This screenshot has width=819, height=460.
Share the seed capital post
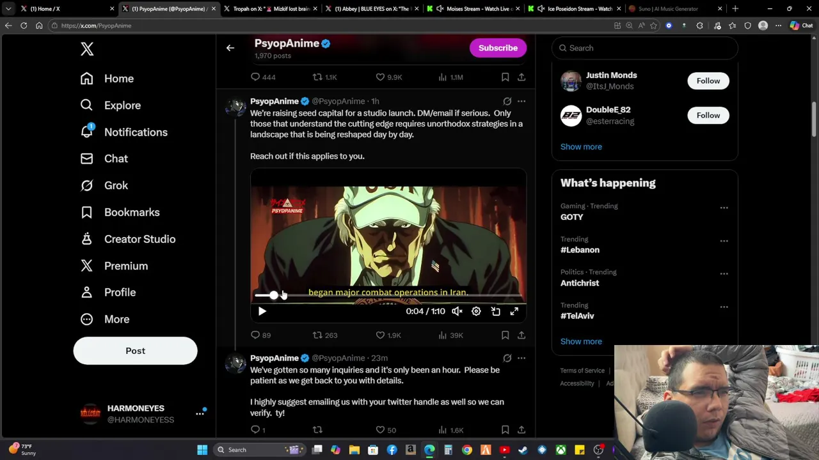coord(521,335)
